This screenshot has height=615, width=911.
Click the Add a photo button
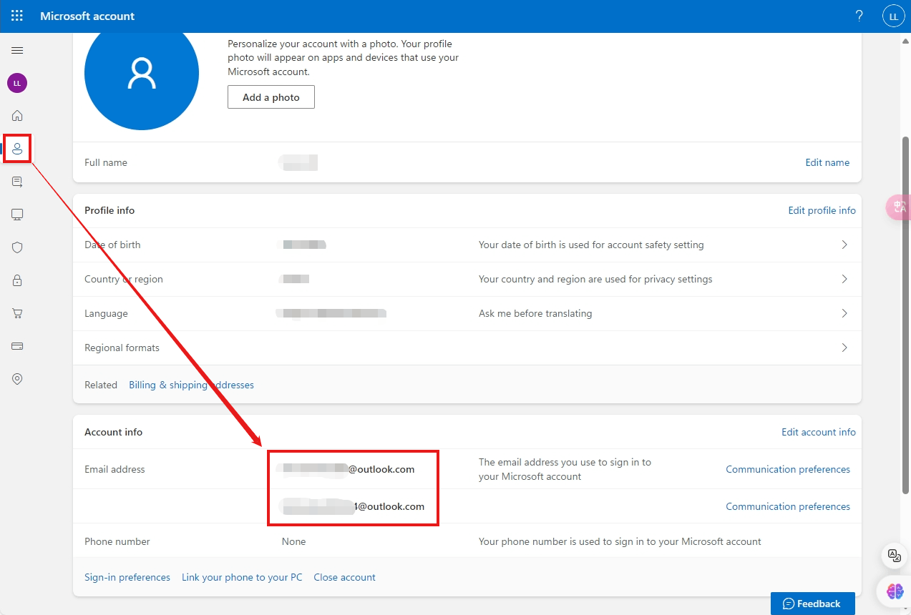pyautogui.click(x=271, y=97)
